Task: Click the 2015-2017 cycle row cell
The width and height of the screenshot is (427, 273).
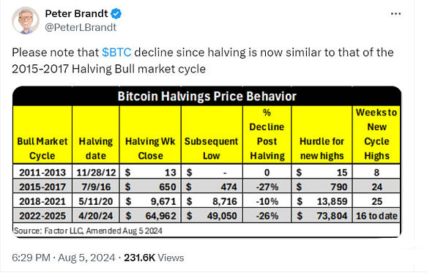Action: [42, 187]
